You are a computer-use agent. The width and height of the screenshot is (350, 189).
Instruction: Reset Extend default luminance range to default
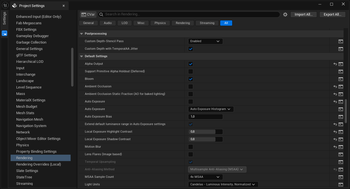point(335,124)
